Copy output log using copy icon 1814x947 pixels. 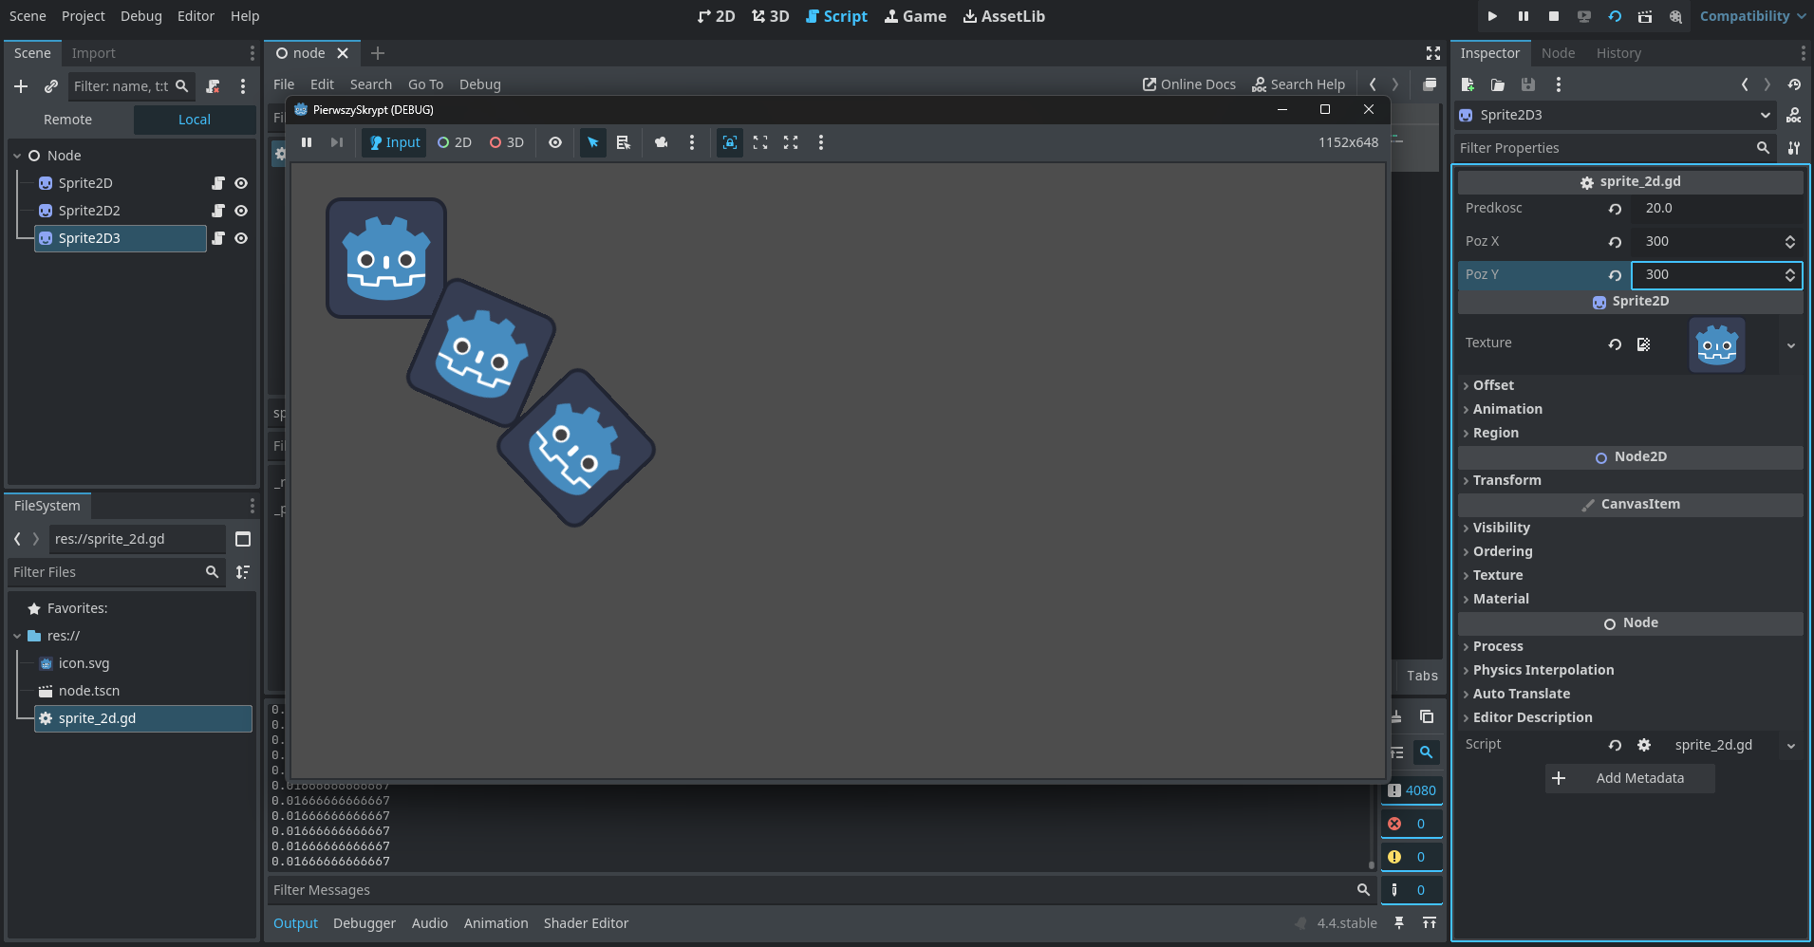pyautogui.click(x=1426, y=716)
